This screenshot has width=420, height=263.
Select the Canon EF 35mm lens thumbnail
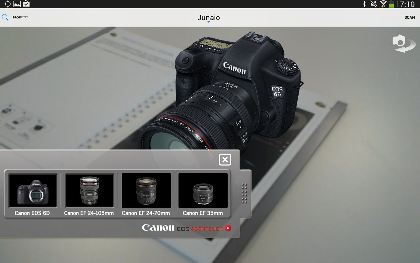203,190
